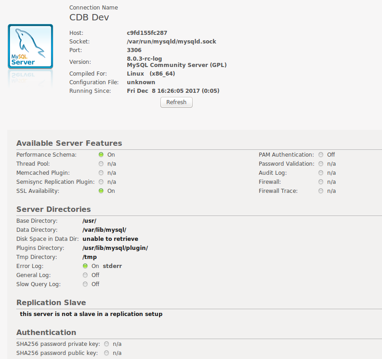Click the Server Directories heading
Image resolution: width=382 pixels, height=359 pixels.
(53, 209)
